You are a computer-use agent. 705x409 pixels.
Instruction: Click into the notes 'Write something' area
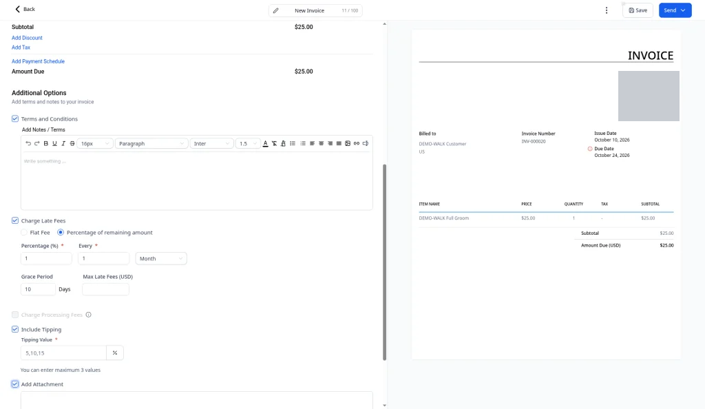(196, 180)
